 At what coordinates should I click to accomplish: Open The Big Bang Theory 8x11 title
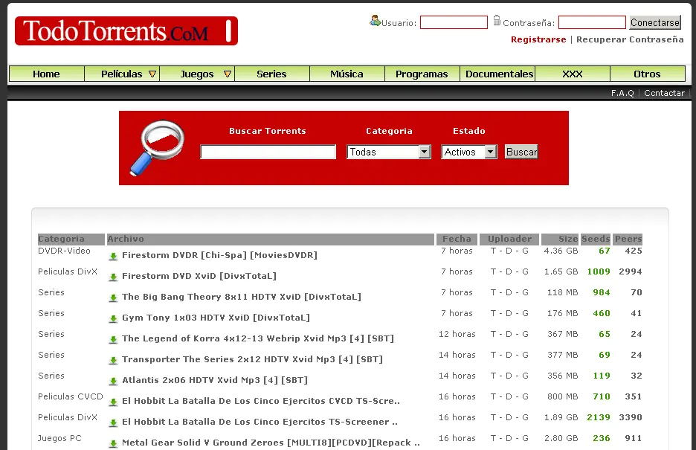[242, 297]
